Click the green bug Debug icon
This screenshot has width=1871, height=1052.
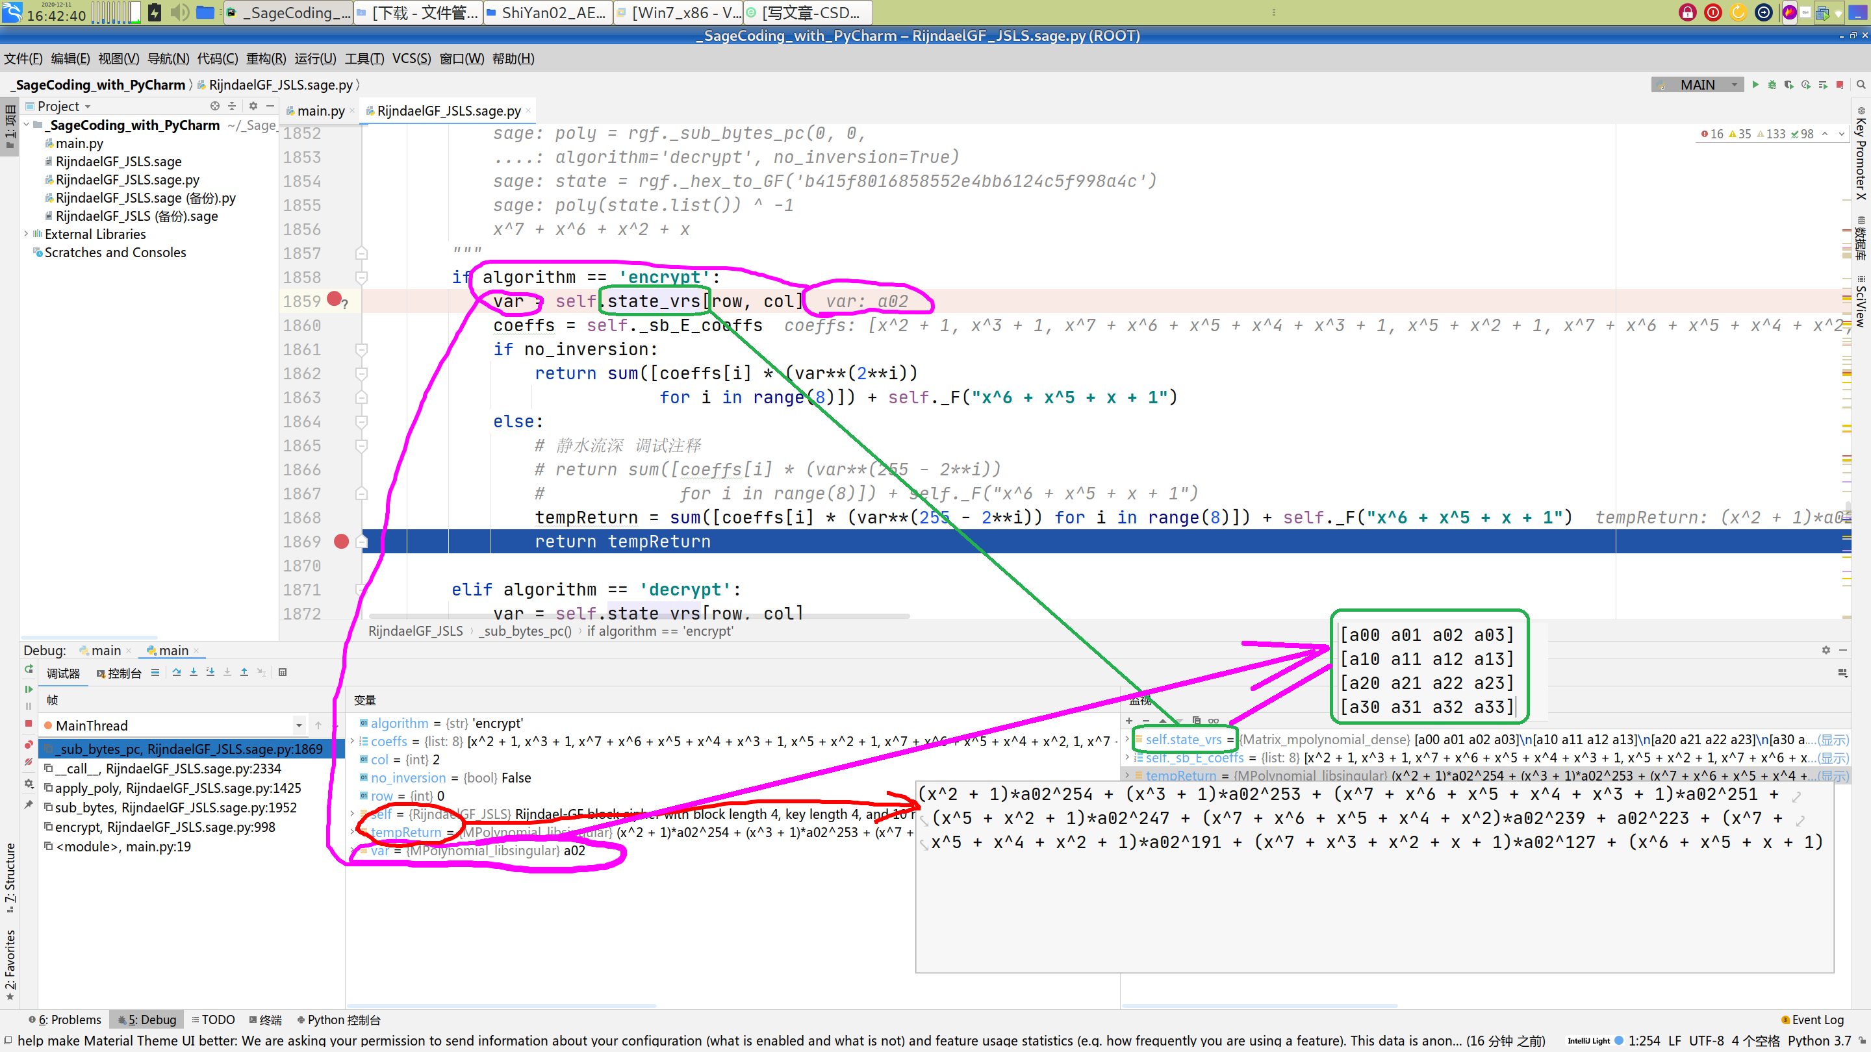pos(1772,85)
